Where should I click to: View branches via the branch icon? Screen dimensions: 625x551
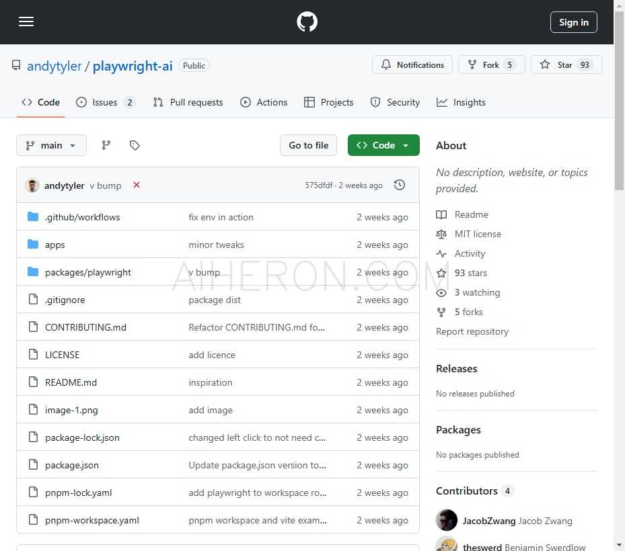pyautogui.click(x=106, y=145)
